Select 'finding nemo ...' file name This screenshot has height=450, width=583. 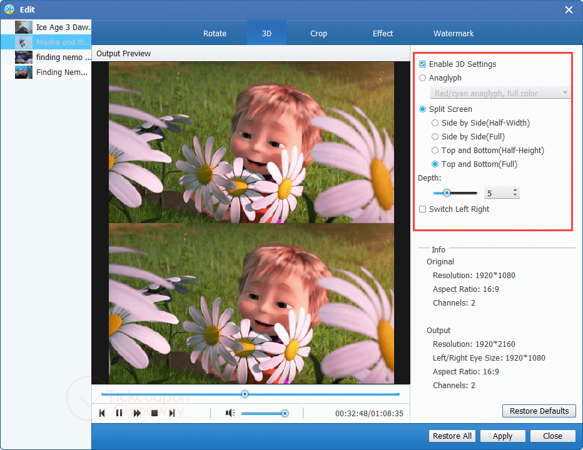pos(63,57)
